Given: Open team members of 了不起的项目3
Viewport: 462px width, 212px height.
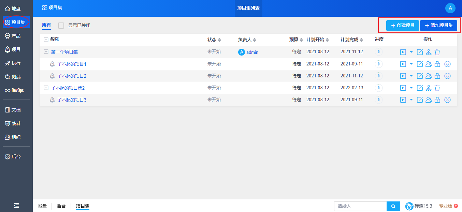Looking at the screenshot, I should [x=429, y=100].
